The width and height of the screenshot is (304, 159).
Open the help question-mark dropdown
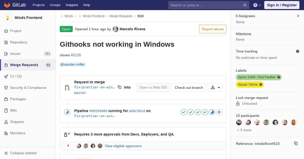(x=257, y=5)
